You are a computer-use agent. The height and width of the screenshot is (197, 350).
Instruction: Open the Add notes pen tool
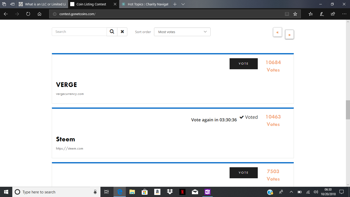[x=322, y=14]
